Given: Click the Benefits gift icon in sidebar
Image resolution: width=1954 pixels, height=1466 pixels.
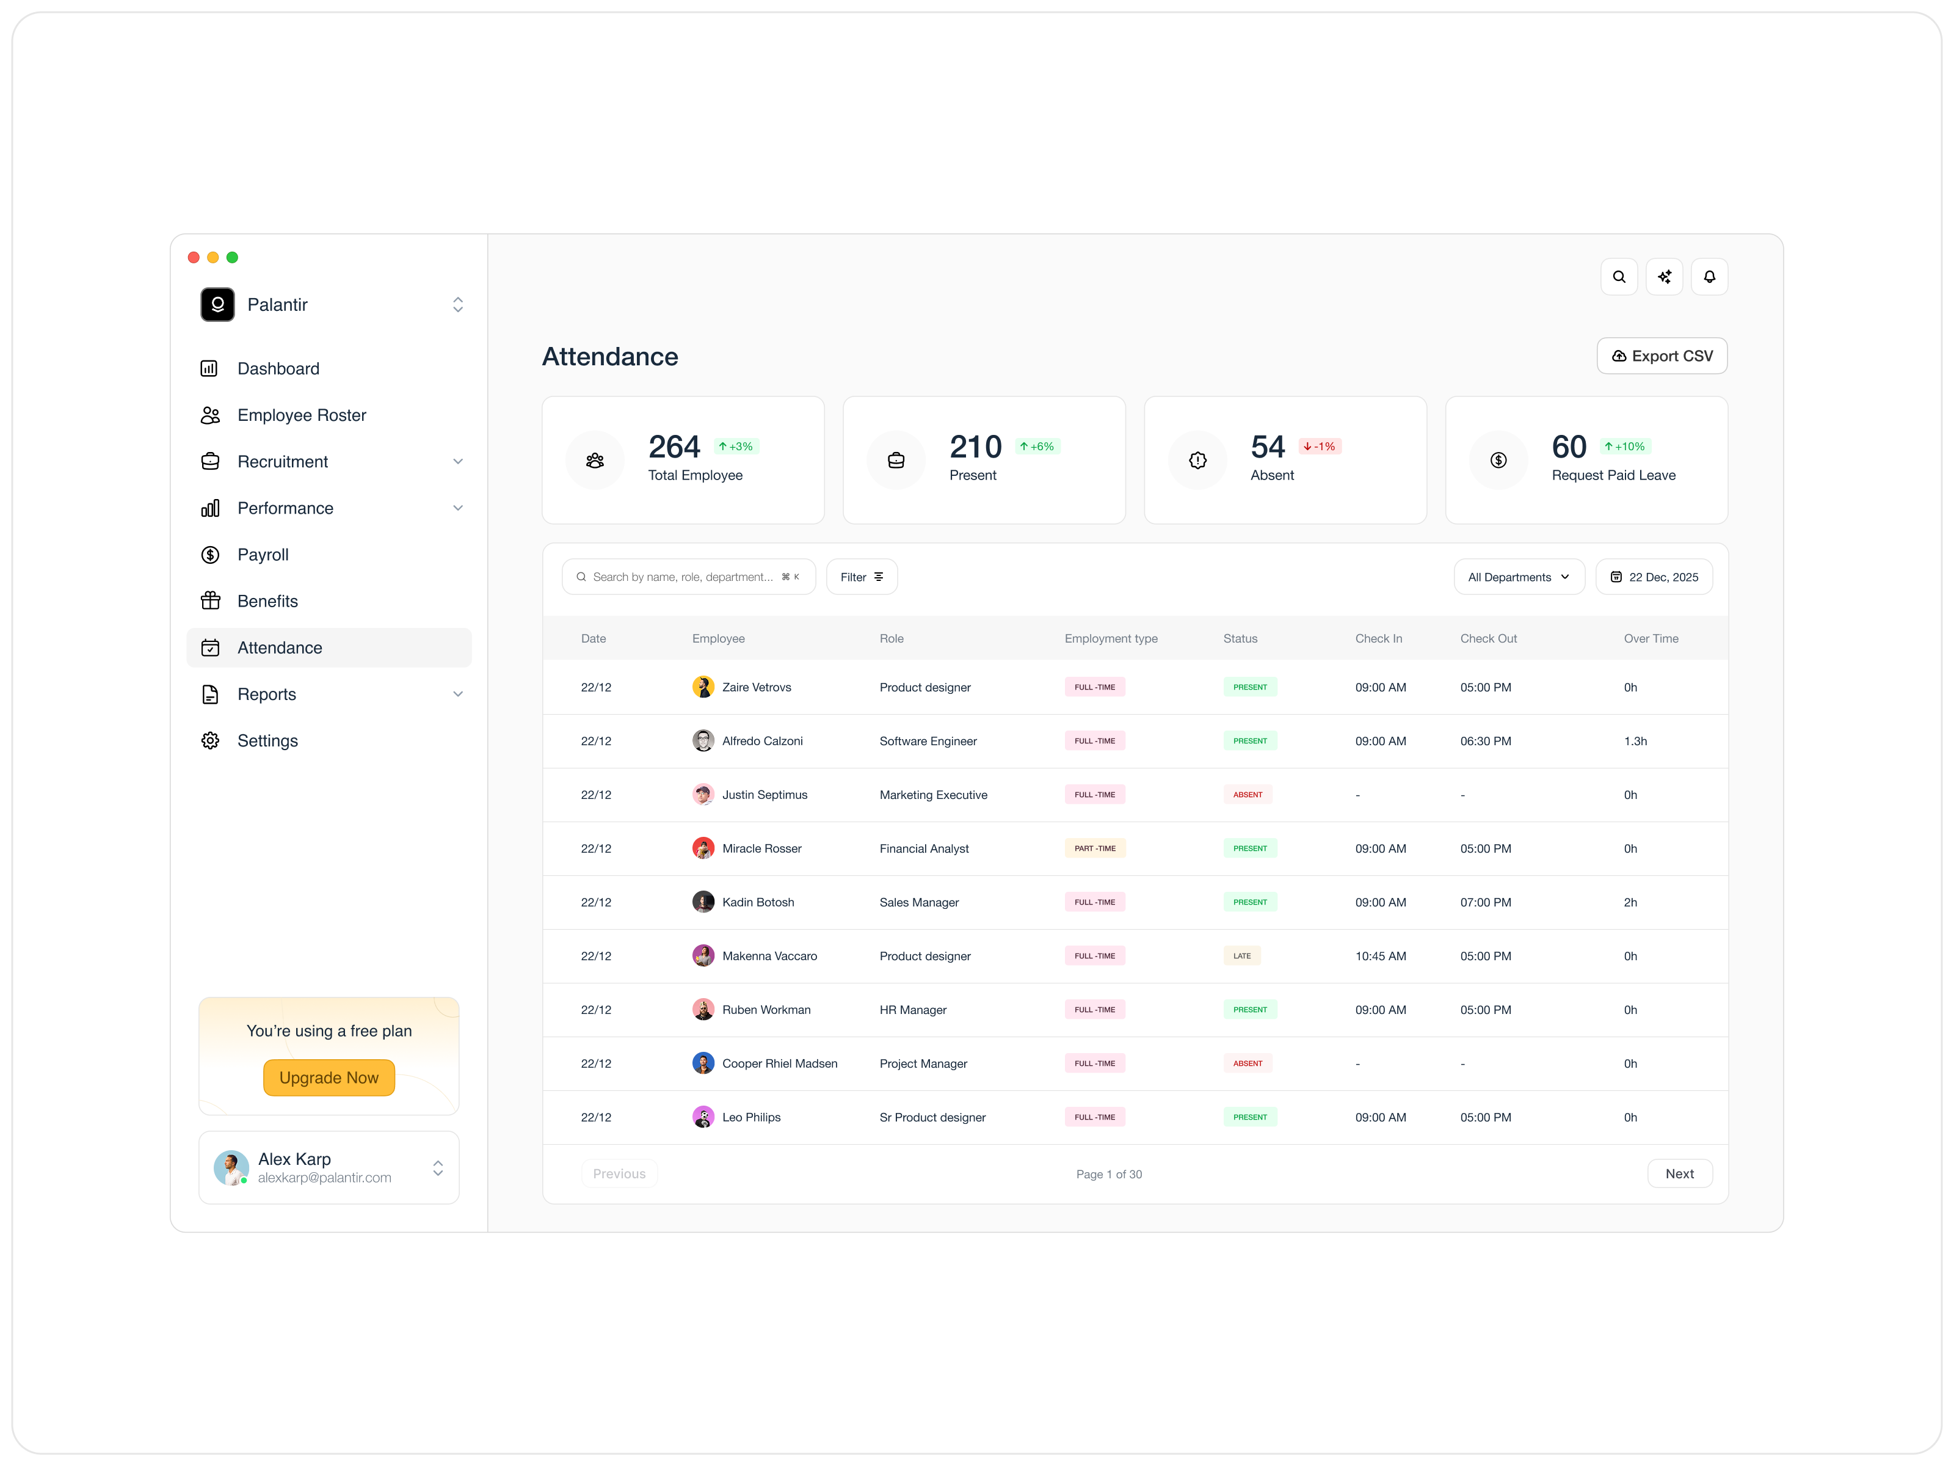Looking at the screenshot, I should (x=209, y=600).
